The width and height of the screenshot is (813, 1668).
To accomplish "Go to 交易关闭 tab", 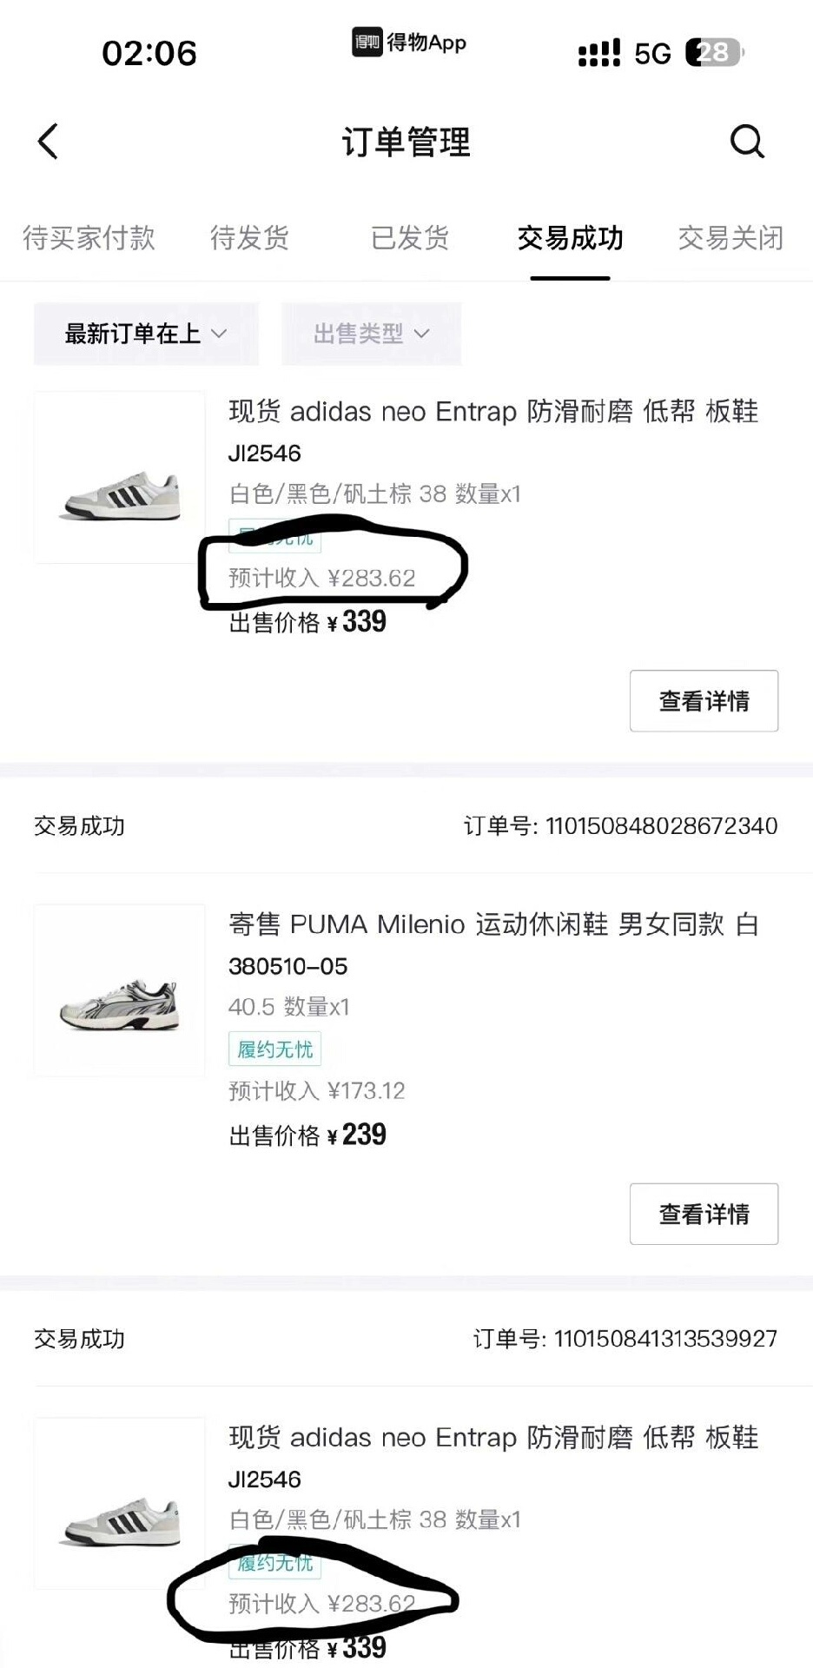I will [x=730, y=238].
